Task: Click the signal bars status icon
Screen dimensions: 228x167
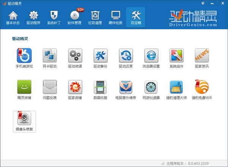Action: point(163,163)
